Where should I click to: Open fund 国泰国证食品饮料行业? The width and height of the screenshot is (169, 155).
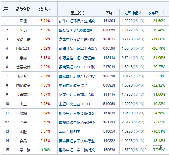[77, 141]
